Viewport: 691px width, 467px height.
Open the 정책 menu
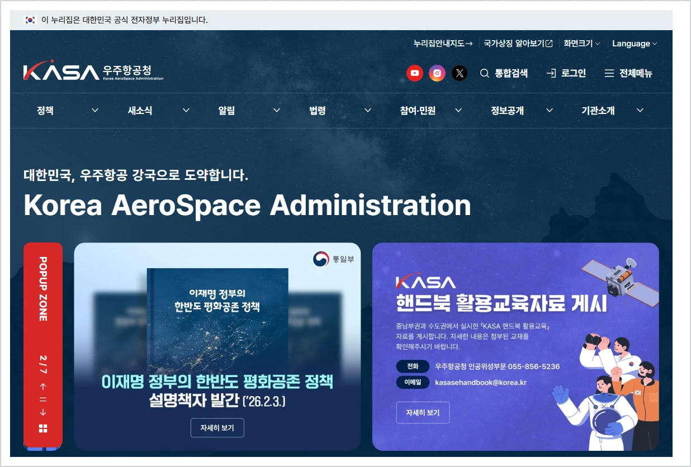pos(45,111)
